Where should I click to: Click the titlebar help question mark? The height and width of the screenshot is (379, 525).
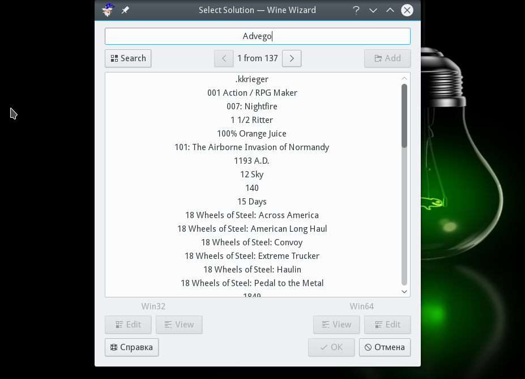pos(356,10)
